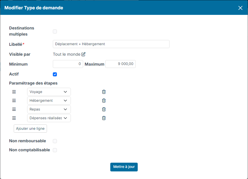Open the Voyage step dropdown
248x179 pixels.
point(49,92)
